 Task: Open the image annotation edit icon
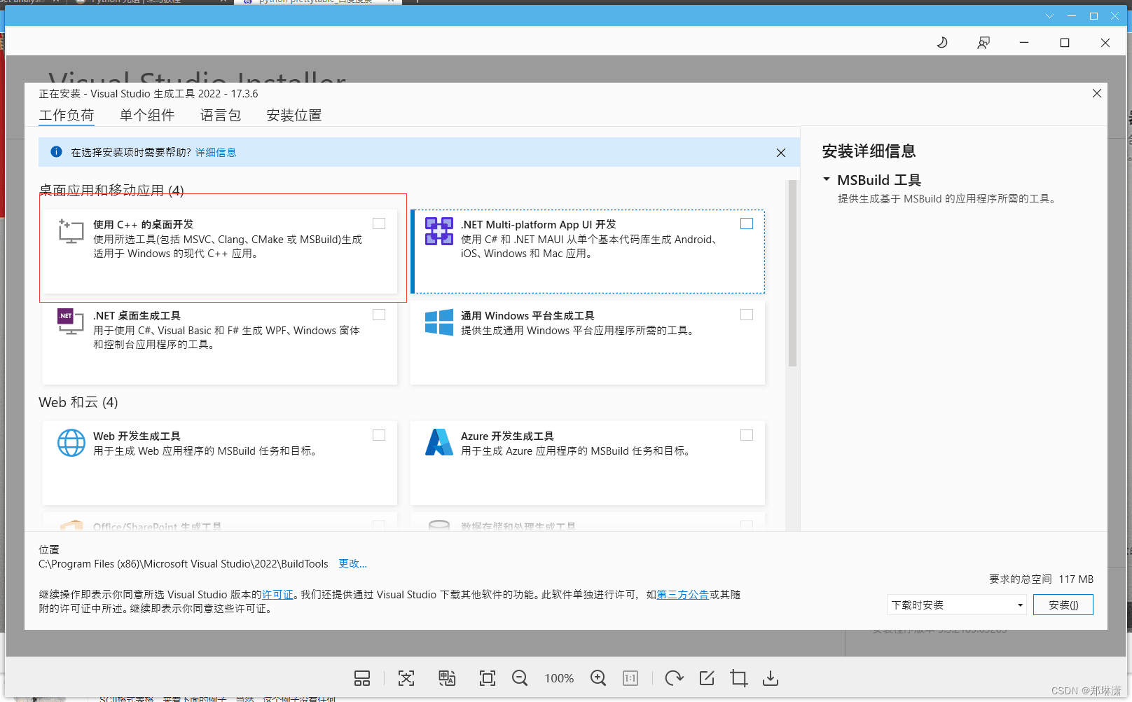pyautogui.click(x=705, y=678)
